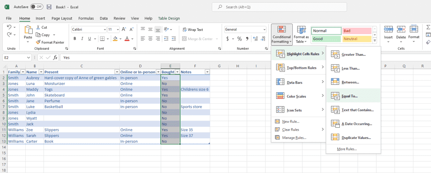
Task: Center align text horizontally icon
Action: 150,39
